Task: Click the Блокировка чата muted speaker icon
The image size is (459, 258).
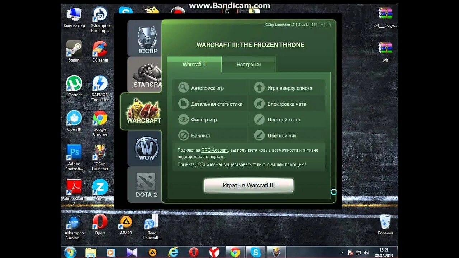Action: [x=259, y=104]
